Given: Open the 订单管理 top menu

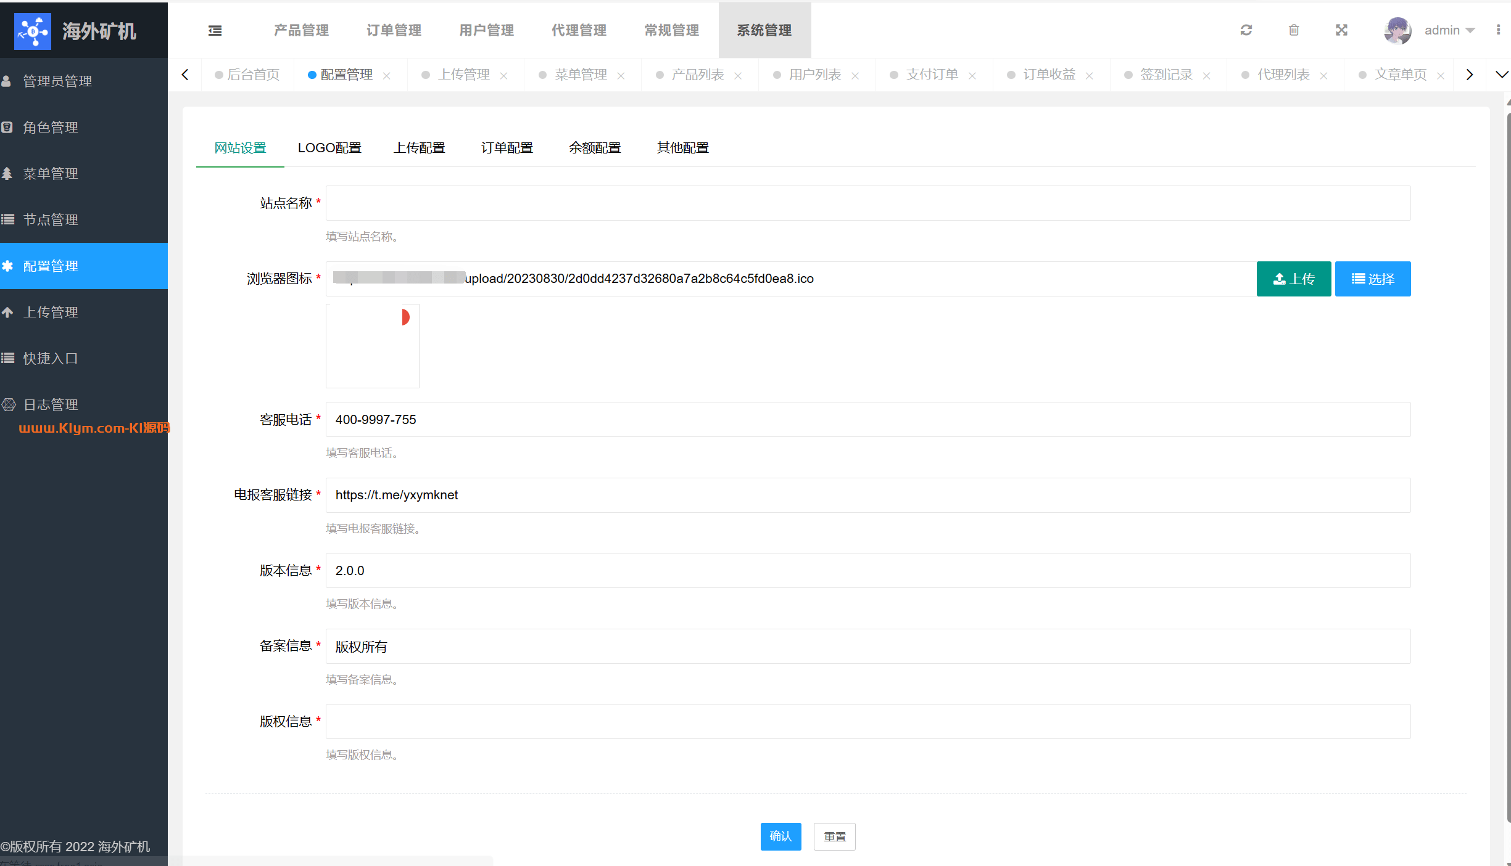Looking at the screenshot, I should [x=394, y=30].
